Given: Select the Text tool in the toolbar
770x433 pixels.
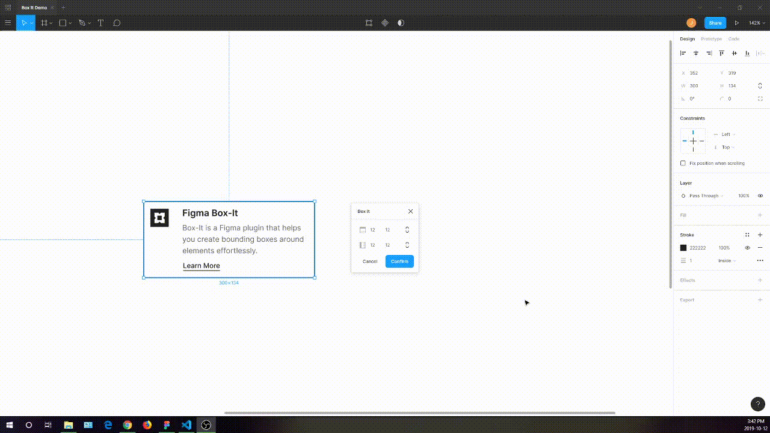Looking at the screenshot, I should point(100,23).
